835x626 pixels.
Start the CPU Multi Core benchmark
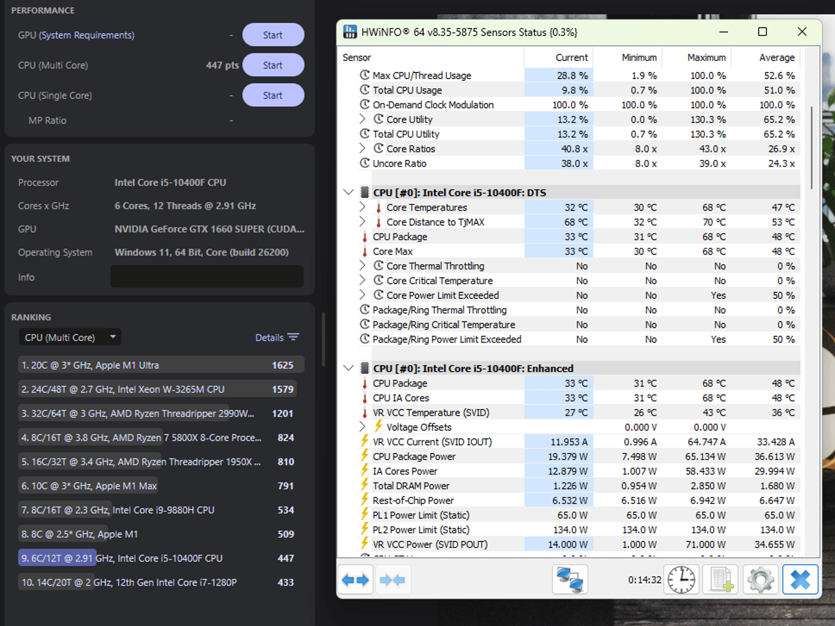[x=273, y=65]
